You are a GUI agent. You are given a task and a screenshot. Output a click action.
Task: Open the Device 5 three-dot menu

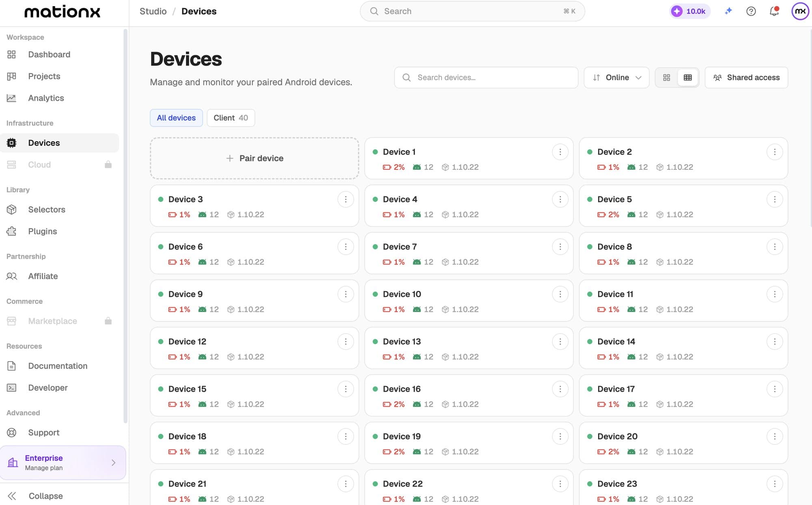(774, 199)
